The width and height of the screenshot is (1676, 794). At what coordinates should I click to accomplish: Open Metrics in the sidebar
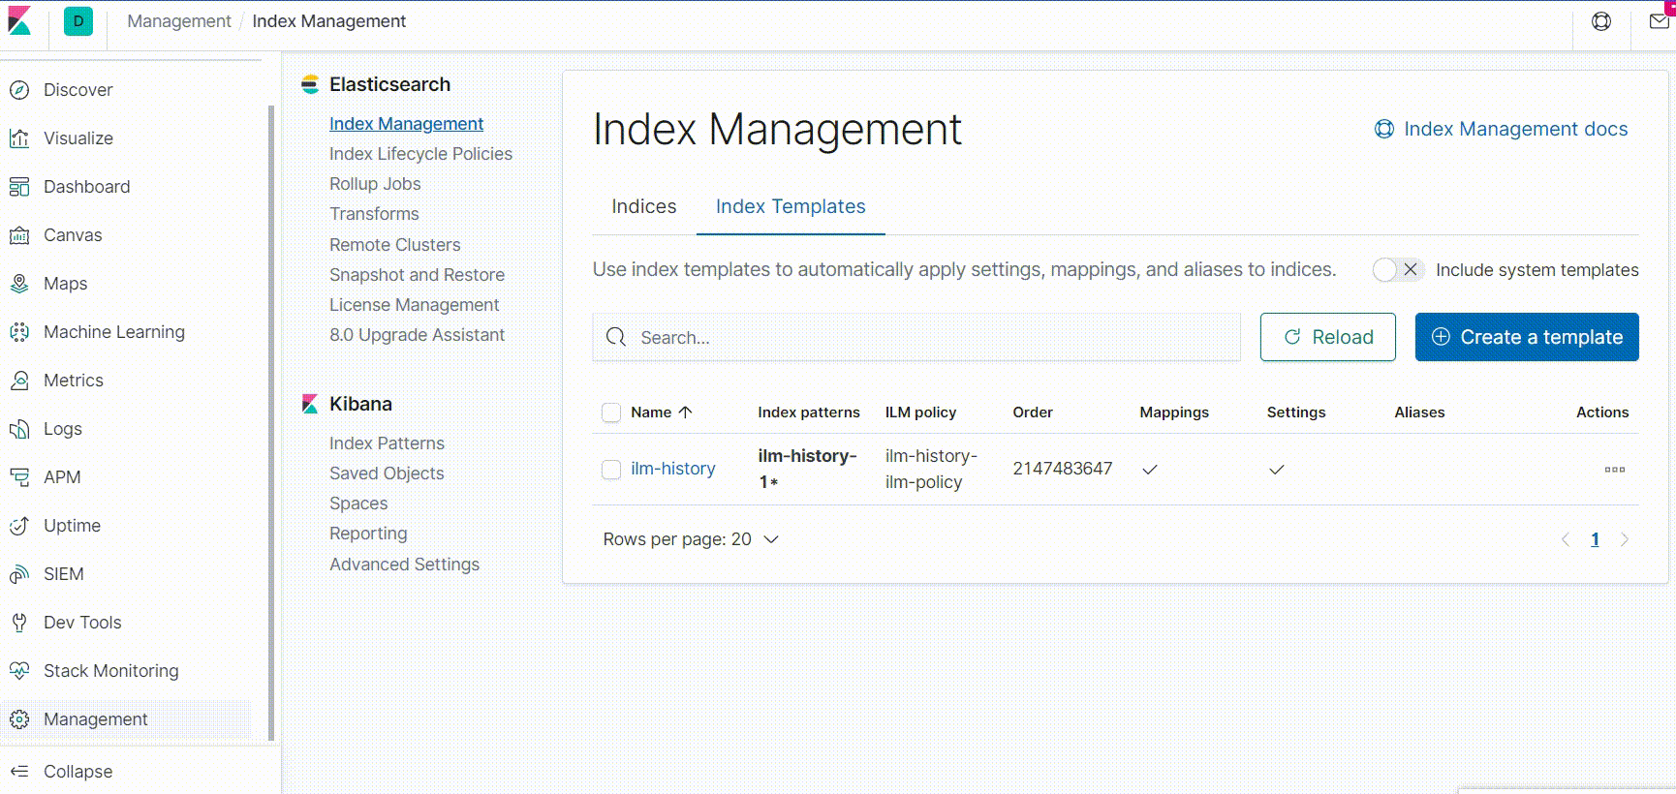(x=73, y=381)
